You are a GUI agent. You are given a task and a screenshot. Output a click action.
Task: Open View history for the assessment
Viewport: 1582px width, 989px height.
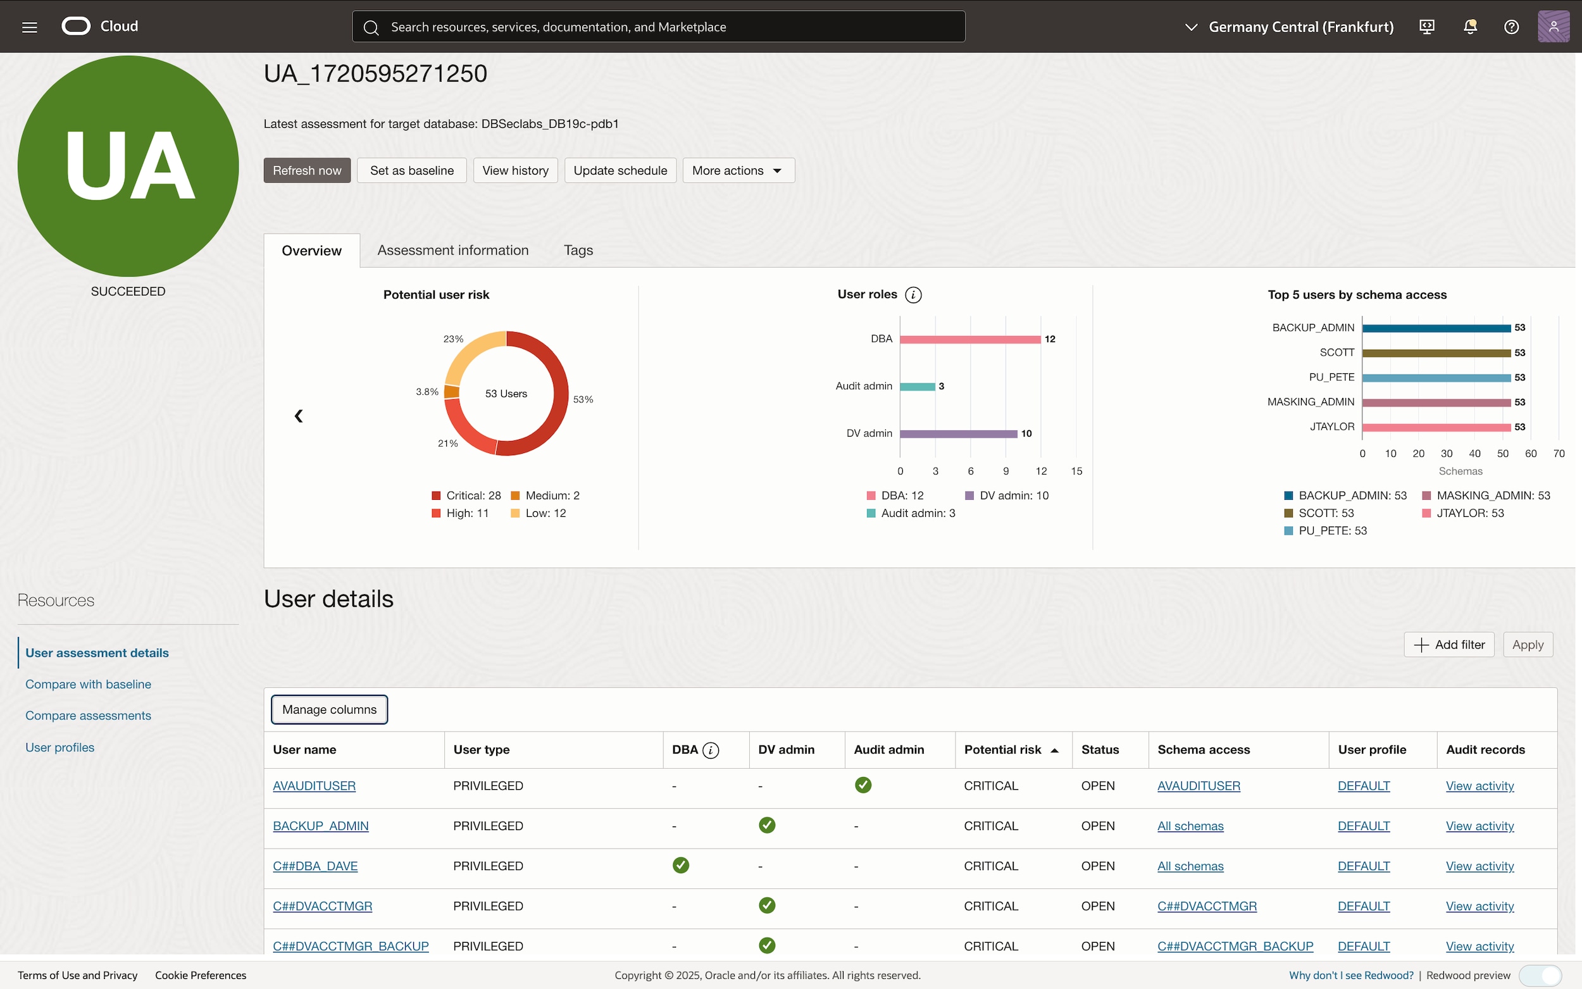click(515, 170)
